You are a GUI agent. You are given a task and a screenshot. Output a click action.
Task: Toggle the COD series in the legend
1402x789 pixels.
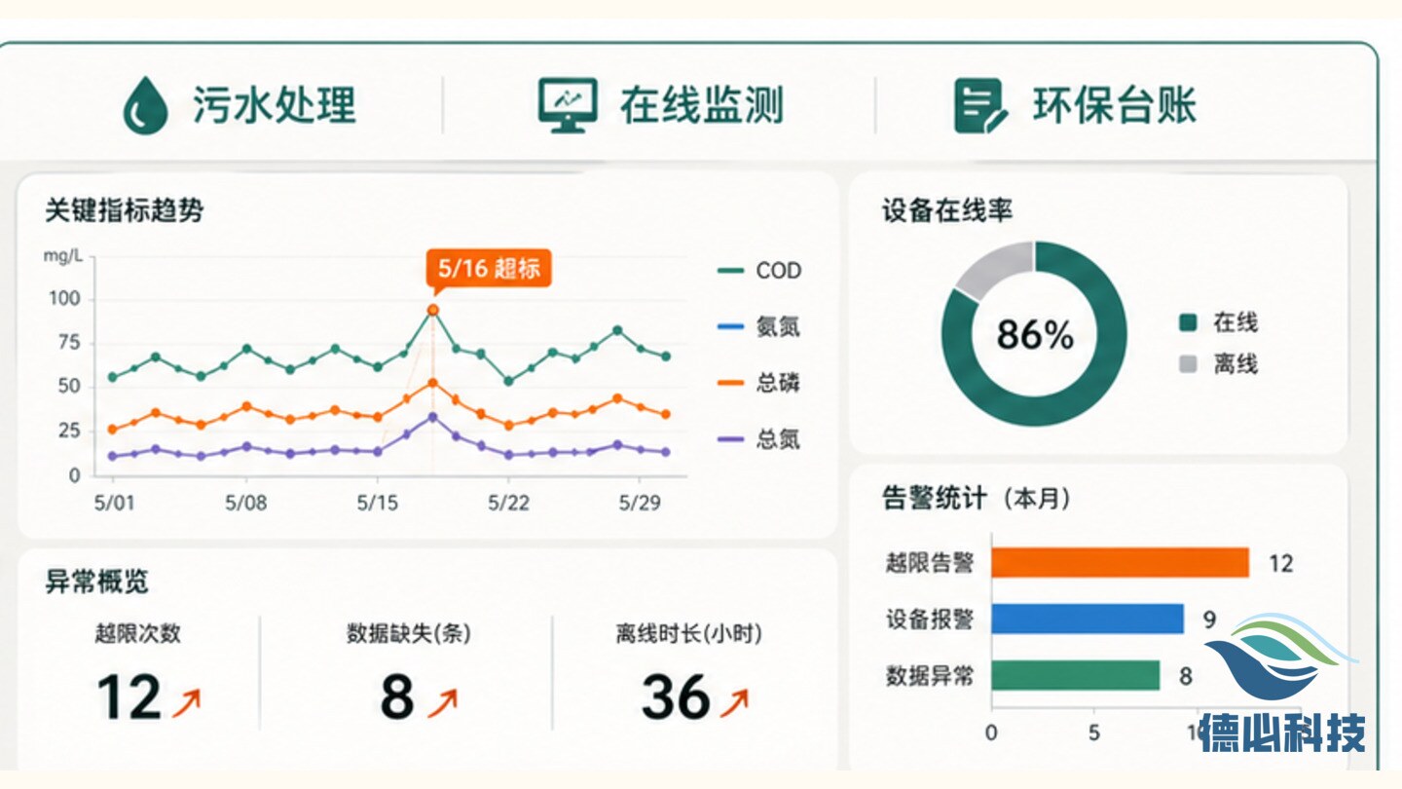pos(759,271)
